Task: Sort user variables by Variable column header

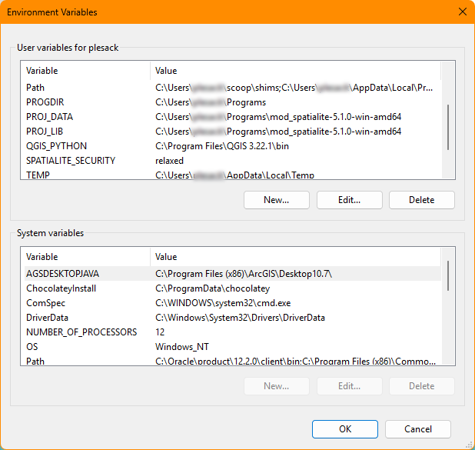Action: (x=85, y=71)
